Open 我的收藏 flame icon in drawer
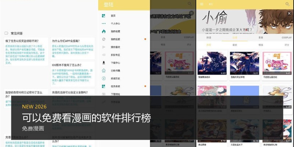The image size is (294, 147). pos(104,31)
